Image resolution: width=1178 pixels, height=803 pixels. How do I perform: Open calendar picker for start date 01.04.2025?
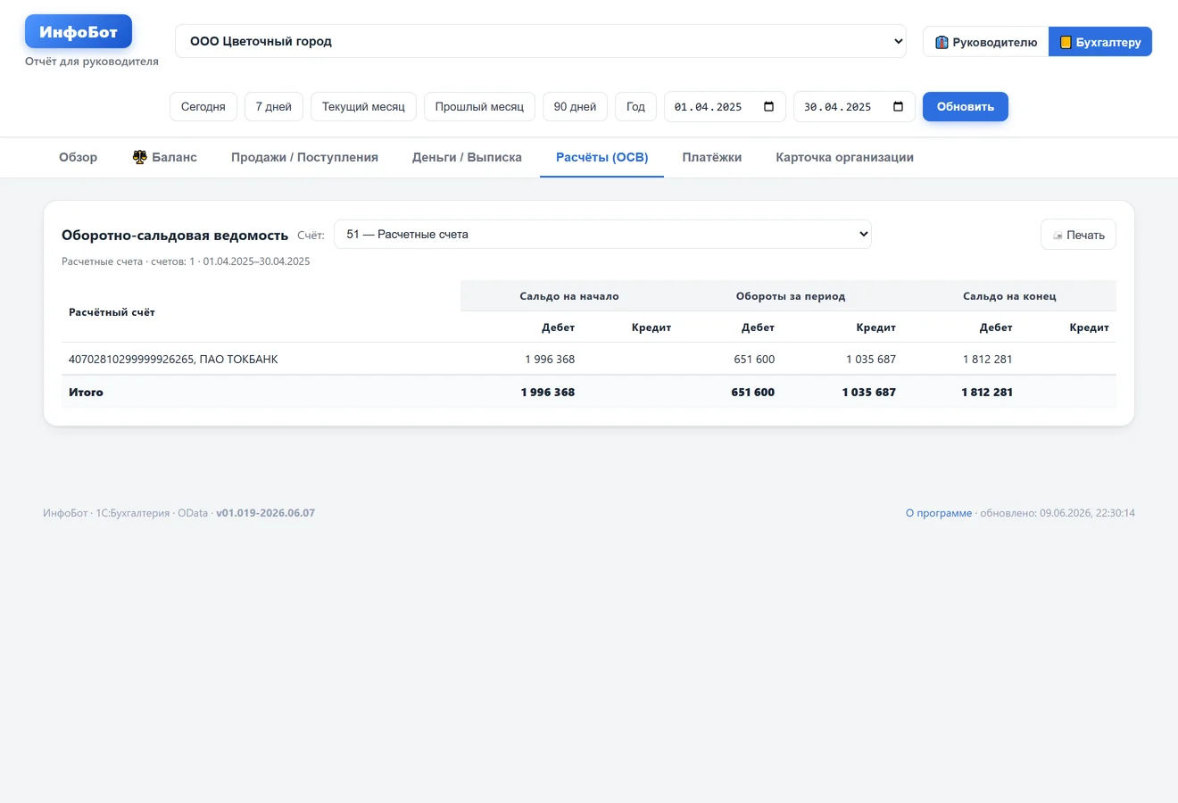coord(769,106)
